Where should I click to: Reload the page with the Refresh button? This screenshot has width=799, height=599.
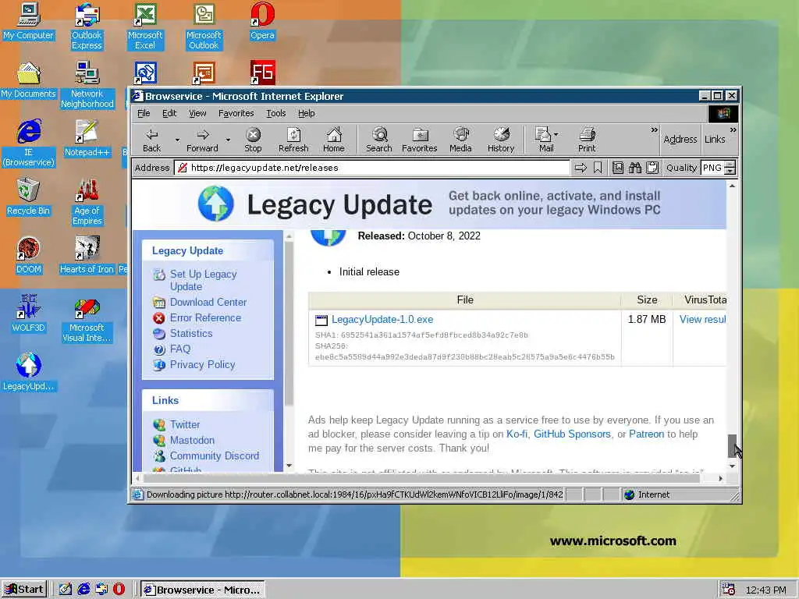tap(293, 140)
